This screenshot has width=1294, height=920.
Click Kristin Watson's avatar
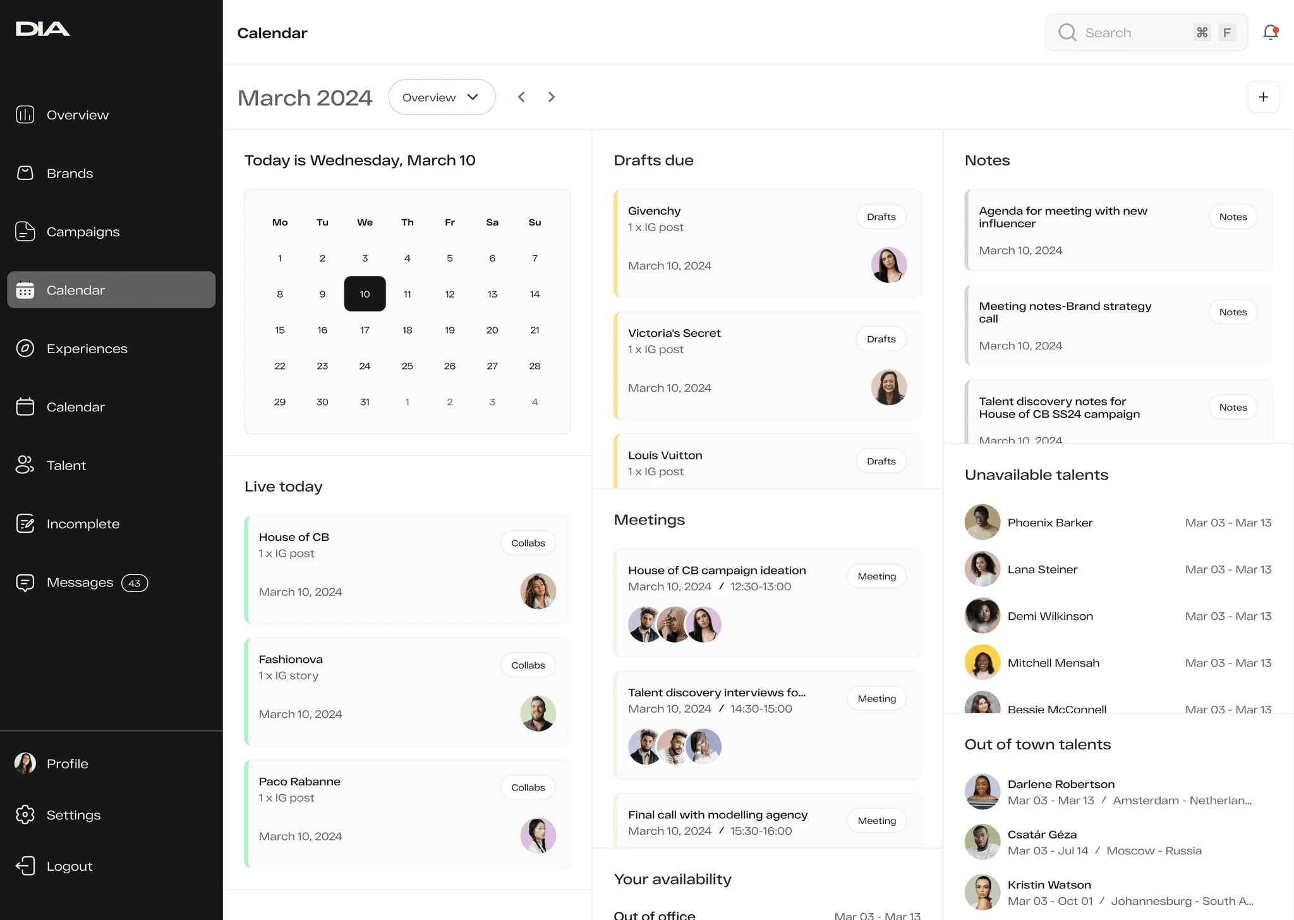click(x=983, y=893)
